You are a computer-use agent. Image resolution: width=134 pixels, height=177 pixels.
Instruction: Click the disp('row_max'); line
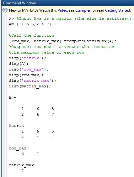pos(29,69)
